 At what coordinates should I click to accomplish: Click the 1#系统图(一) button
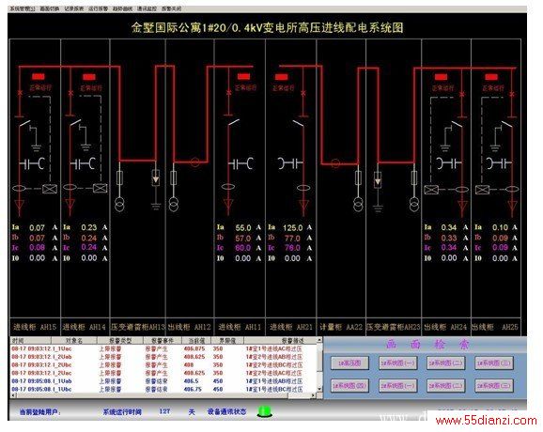pos(397,363)
